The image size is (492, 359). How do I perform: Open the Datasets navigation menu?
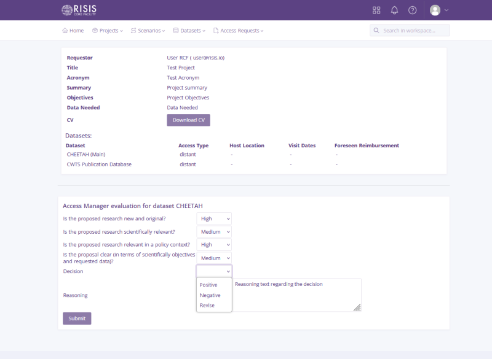[189, 30]
